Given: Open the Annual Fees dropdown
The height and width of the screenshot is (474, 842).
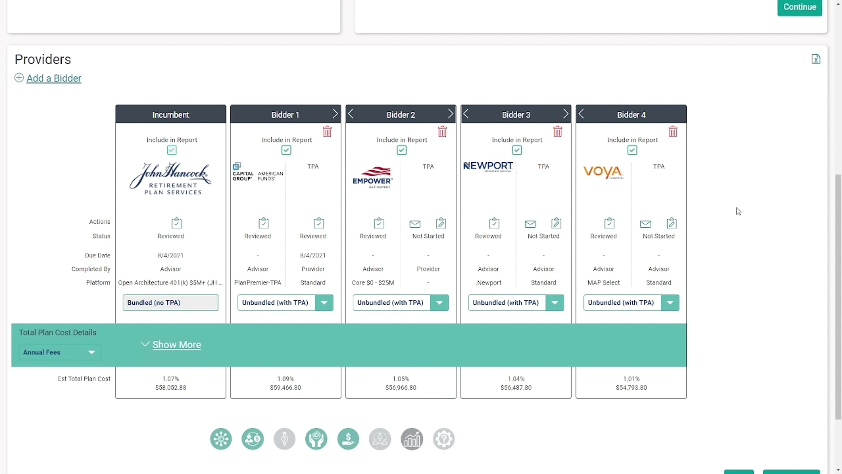Looking at the screenshot, I should click(59, 352).
